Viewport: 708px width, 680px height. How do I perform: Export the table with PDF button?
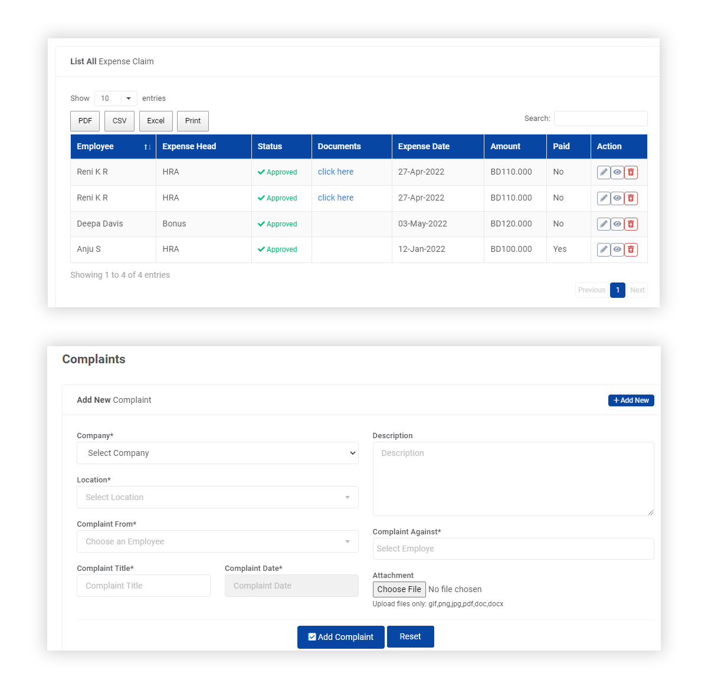tap(85, 121)
